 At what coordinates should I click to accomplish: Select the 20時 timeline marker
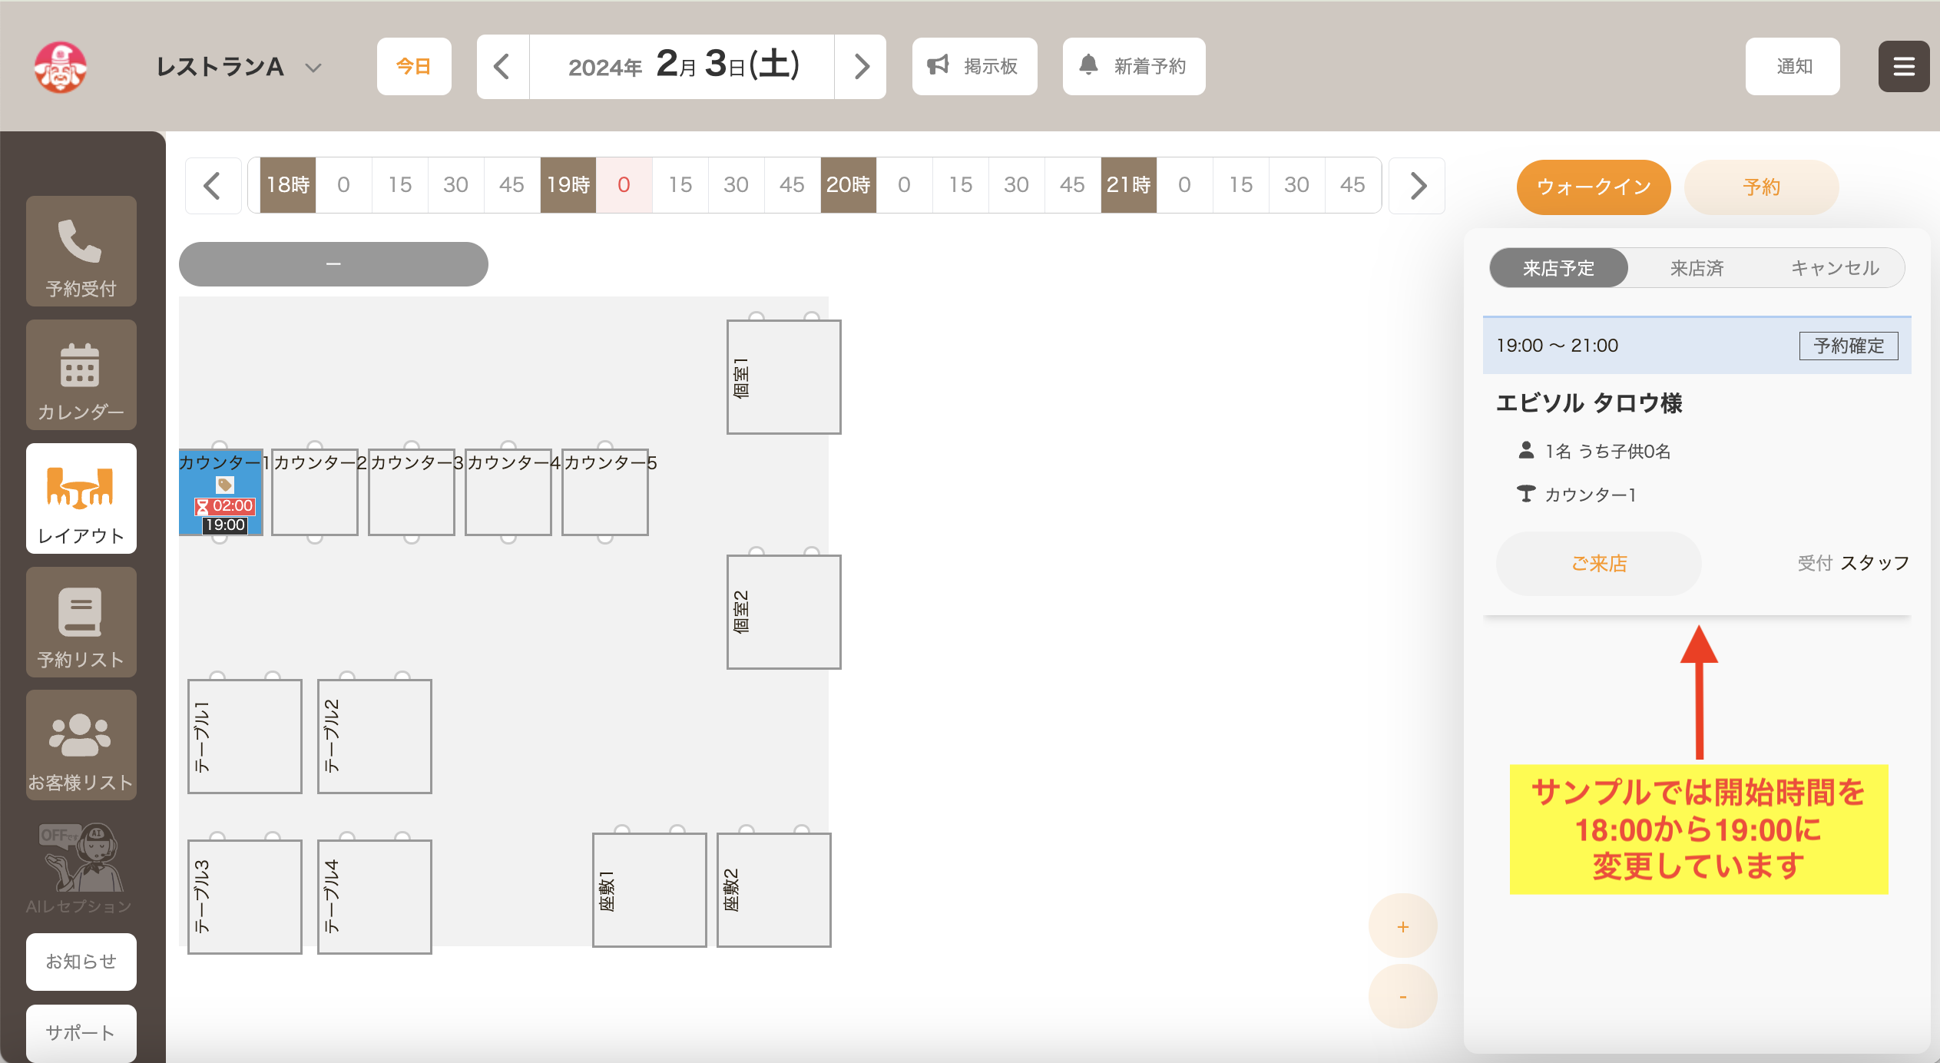848,185
